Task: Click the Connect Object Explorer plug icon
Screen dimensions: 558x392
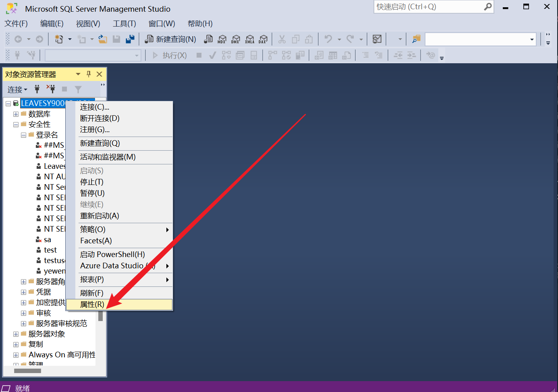Action: click(37, 89)
